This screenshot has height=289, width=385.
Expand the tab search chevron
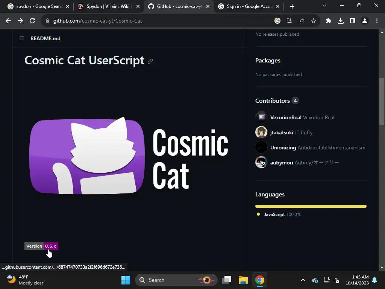(x=324, y=5)
